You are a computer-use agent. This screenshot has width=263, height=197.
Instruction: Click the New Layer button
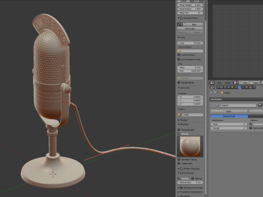point(190,28)
